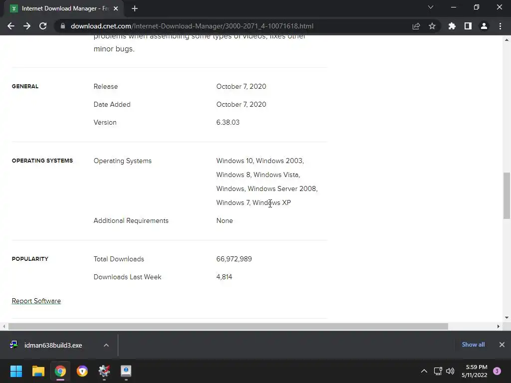
Task: Go back to the previous page
Action: [11, 26]
